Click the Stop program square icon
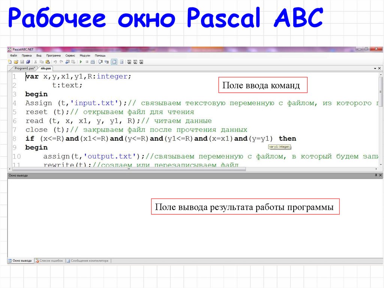 [x=87, y=62]
